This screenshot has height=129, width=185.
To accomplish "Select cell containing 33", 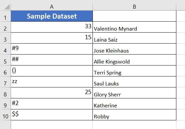I will (x=52, y=27).
